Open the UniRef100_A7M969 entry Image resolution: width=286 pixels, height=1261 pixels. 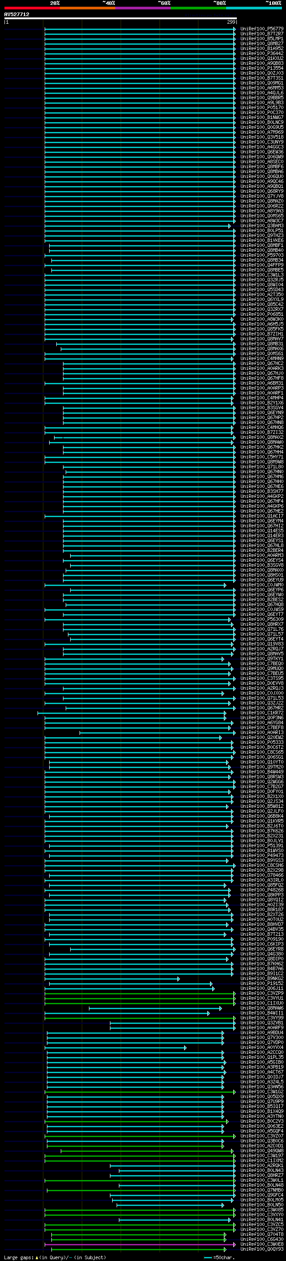(x=262, y=132)
